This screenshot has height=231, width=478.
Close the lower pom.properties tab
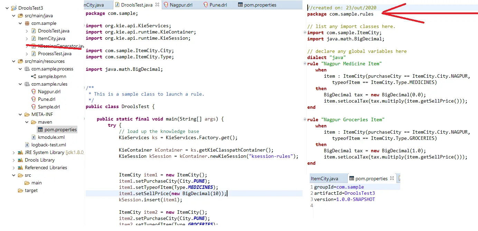[x=392, y=178]
